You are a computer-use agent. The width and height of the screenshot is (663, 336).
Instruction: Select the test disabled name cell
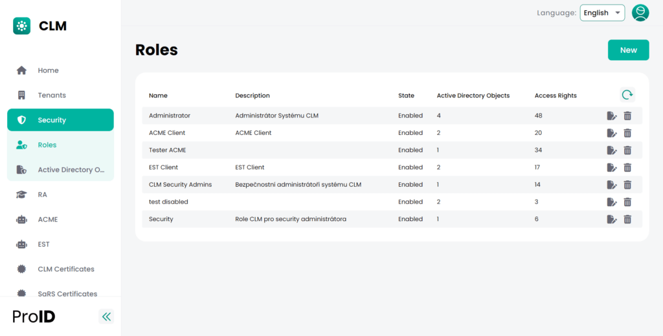point(168,202)
